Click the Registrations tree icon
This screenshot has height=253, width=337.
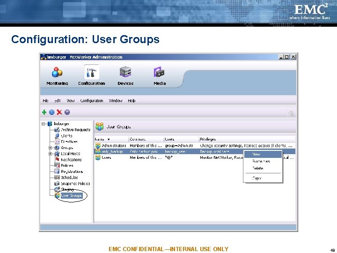(57, 171)
